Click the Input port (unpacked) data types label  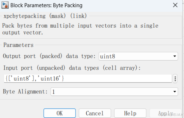(x=72, y=68)
